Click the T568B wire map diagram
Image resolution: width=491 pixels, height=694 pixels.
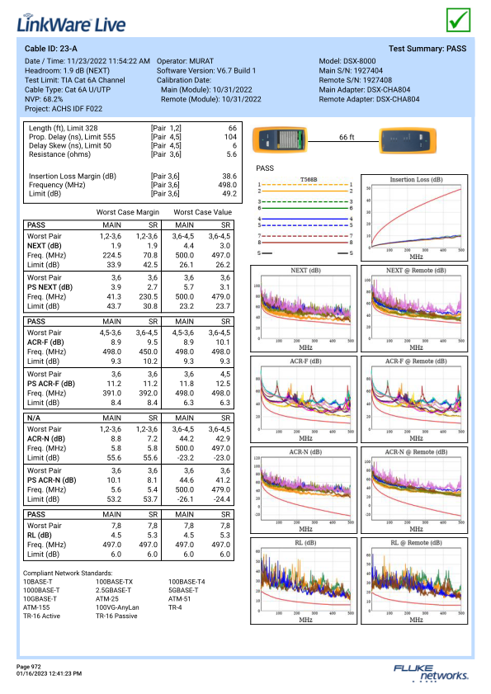(x=305, y=216)
